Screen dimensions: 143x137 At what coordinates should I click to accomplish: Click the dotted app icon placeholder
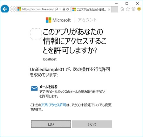click(x=36, y=34)
